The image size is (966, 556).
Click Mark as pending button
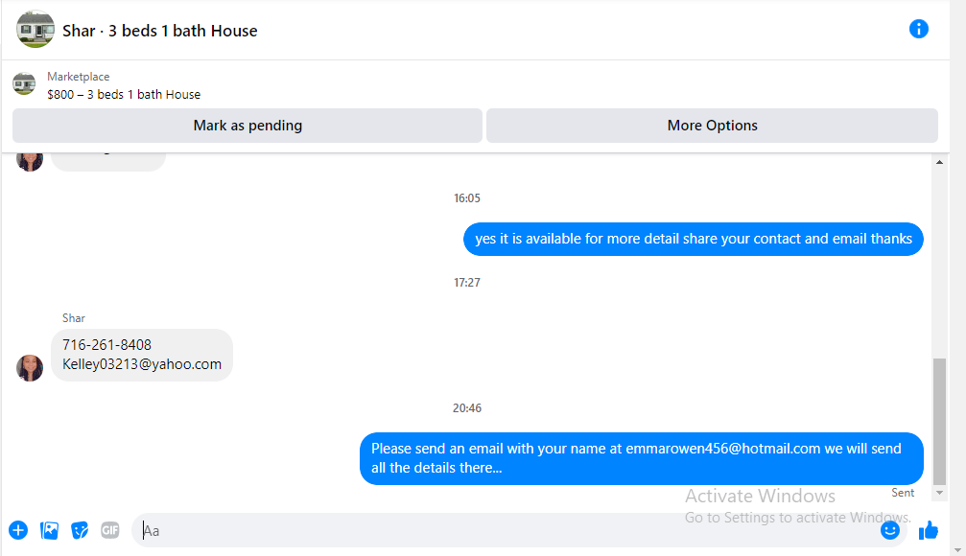247,126
